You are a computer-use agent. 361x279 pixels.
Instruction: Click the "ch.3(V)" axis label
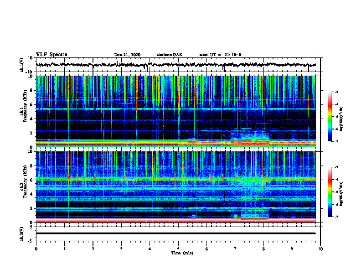point(22,234)
